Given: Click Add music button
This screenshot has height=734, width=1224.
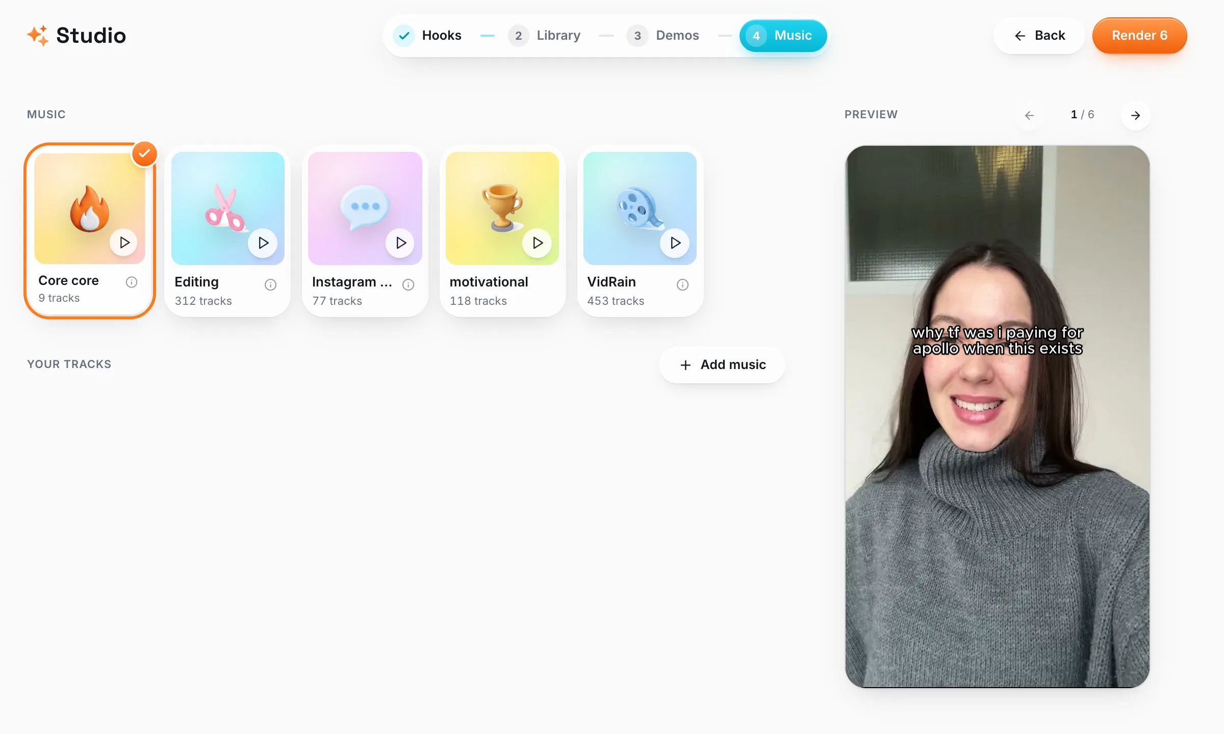Looking at the screenshot, I should [x=722, y=364].
